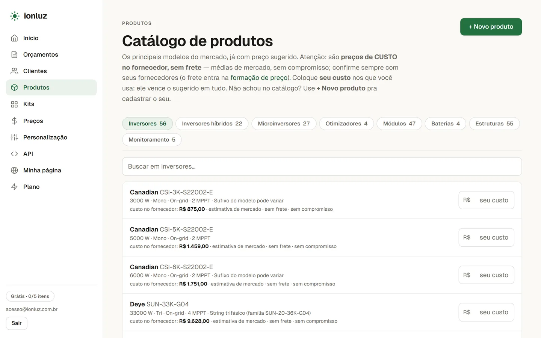The height and width of the screenshot is (338, 541).
Task: Click the Deye SUN-33K-G04 product name
Action: click(159, 304)
